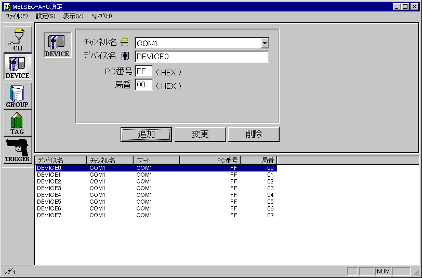Open the ファイル(F) menu
This screenshot has height=278, width=422.
(17, 16)
